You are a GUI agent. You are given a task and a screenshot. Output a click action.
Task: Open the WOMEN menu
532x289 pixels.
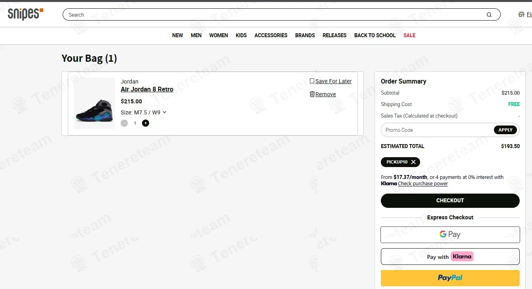pyautogui.click(x=219, y=35)
